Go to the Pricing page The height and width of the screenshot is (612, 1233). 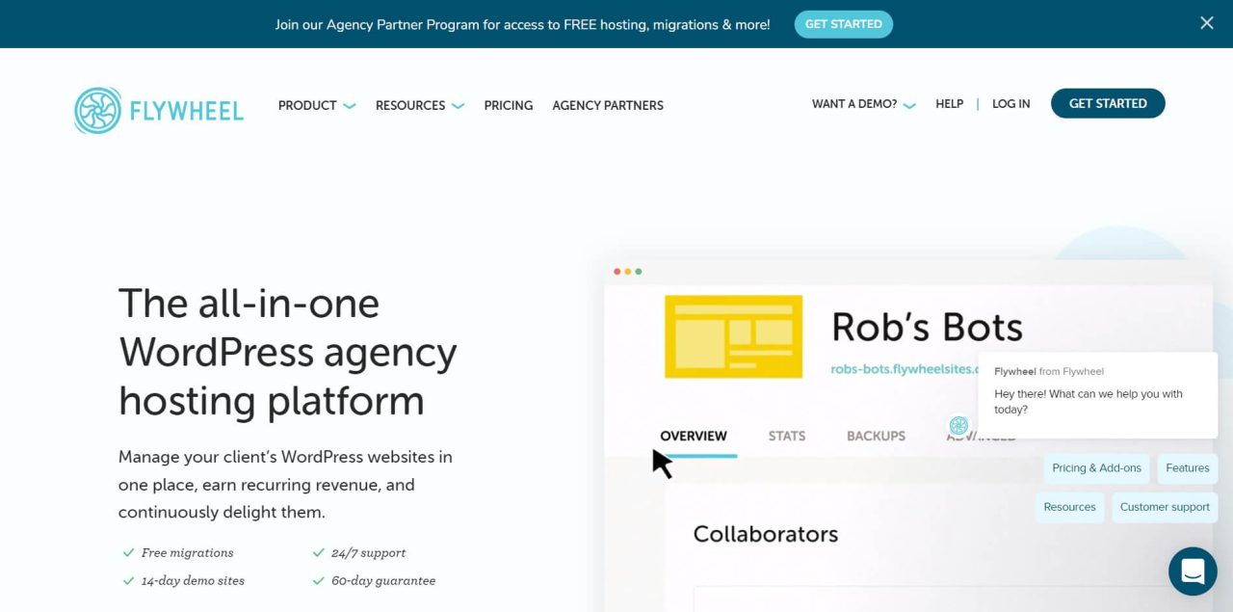click(x=509, y=106)
